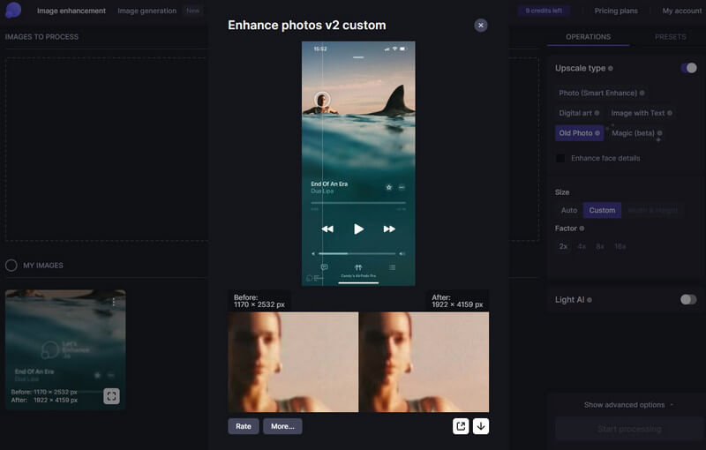Click the share/open external icon

[461, 426]
